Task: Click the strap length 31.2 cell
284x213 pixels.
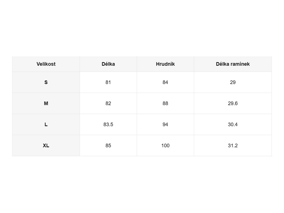Action: click(233, 145)
